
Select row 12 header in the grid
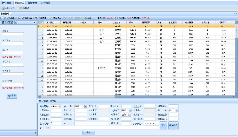[41, 68]
